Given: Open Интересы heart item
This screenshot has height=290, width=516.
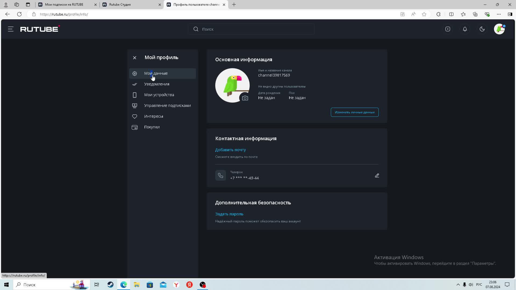Looking at the screenshot, I should (x=153, y=116).
